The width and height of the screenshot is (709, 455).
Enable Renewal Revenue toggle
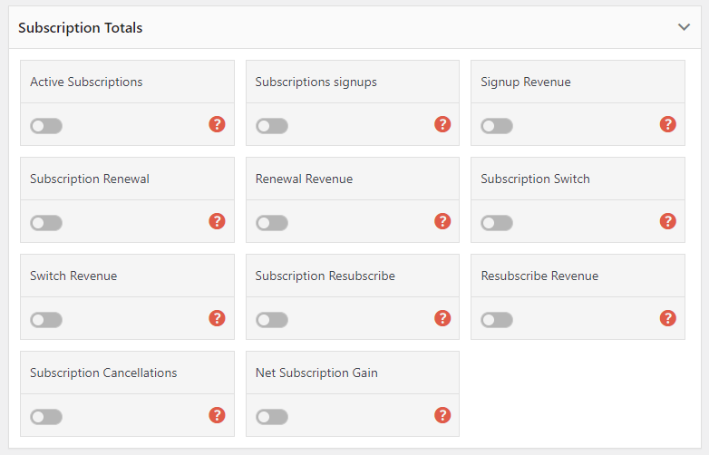(x=272, y=223)
